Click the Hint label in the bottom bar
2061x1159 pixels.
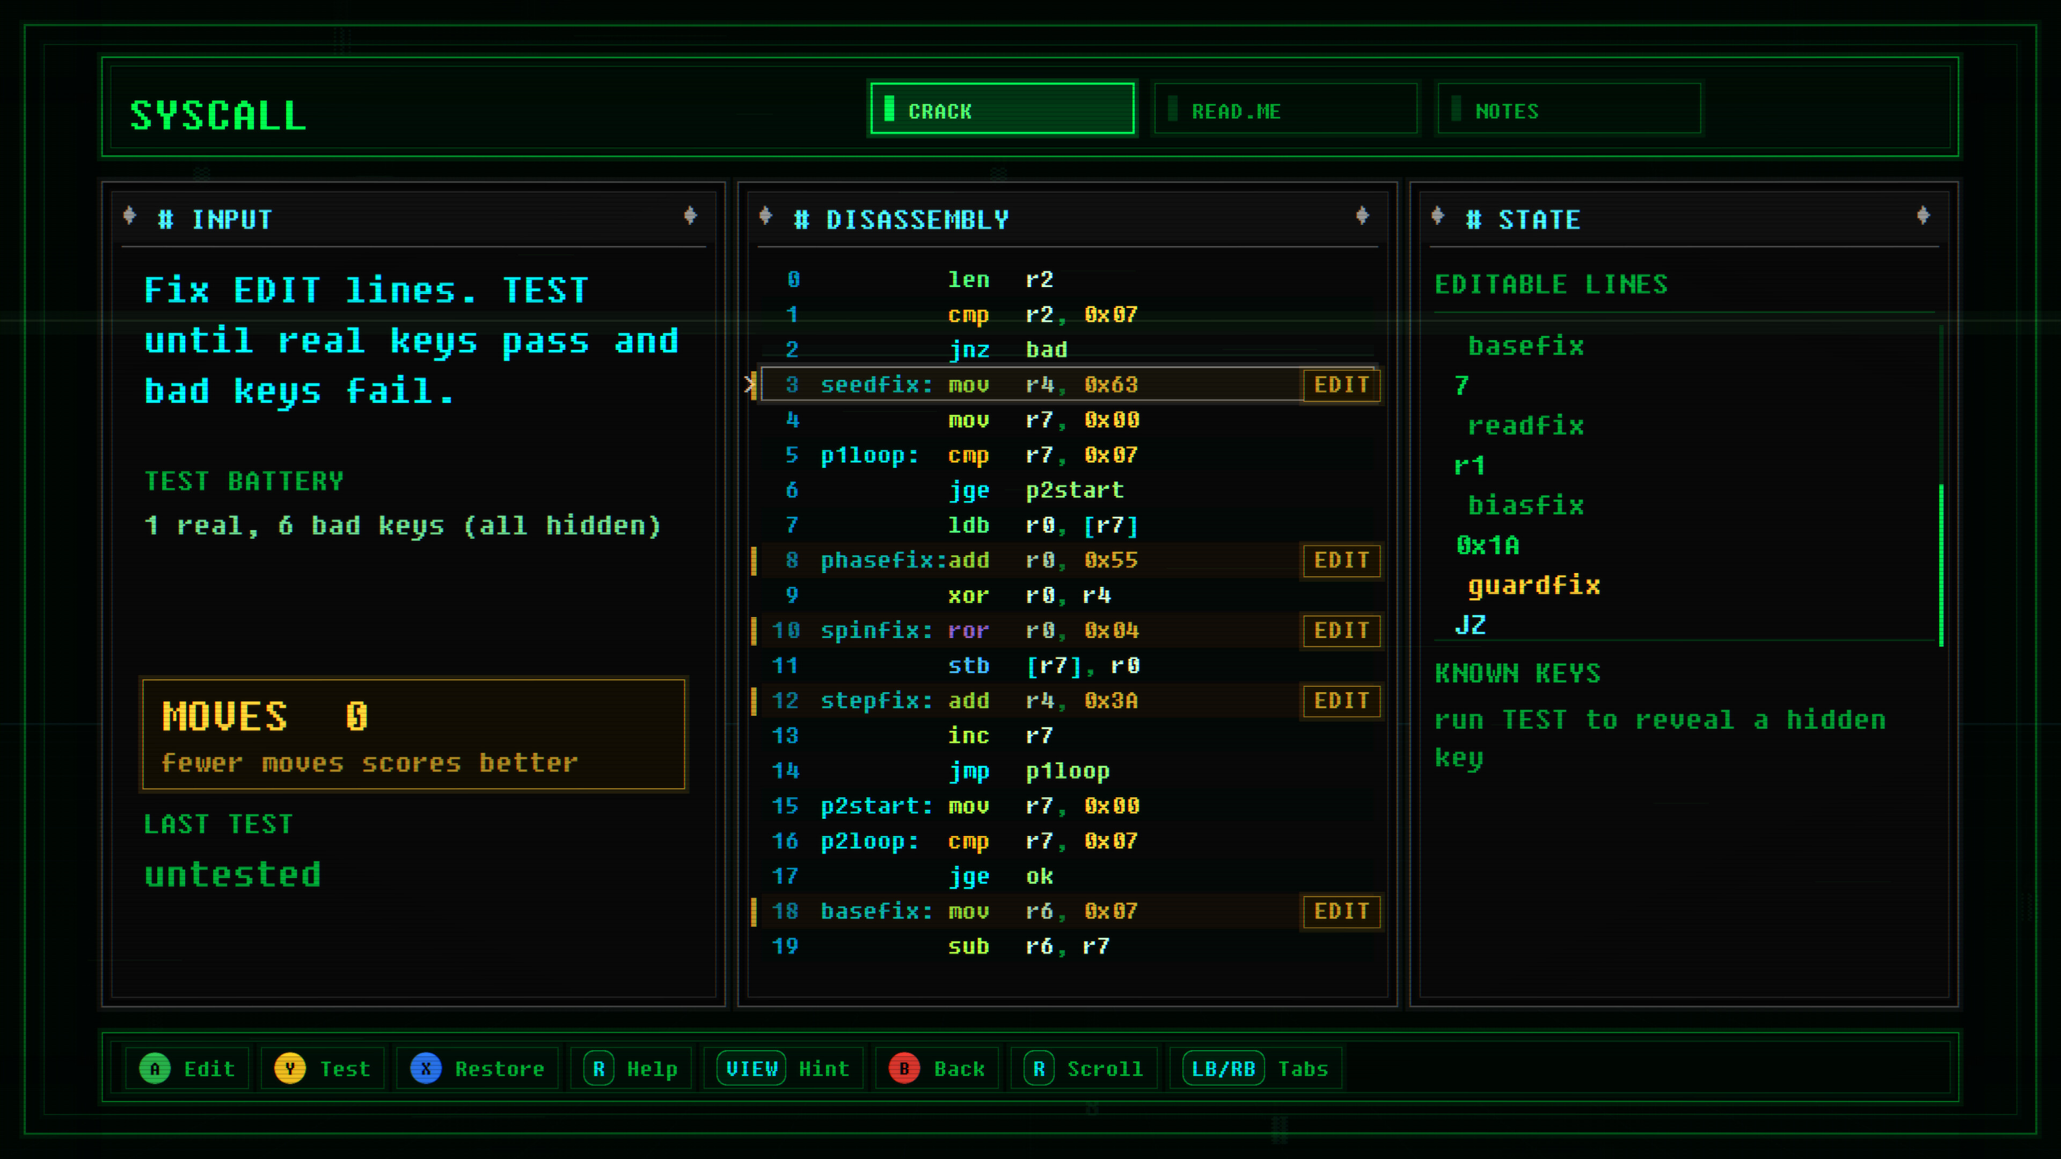tap(824, 1069)
